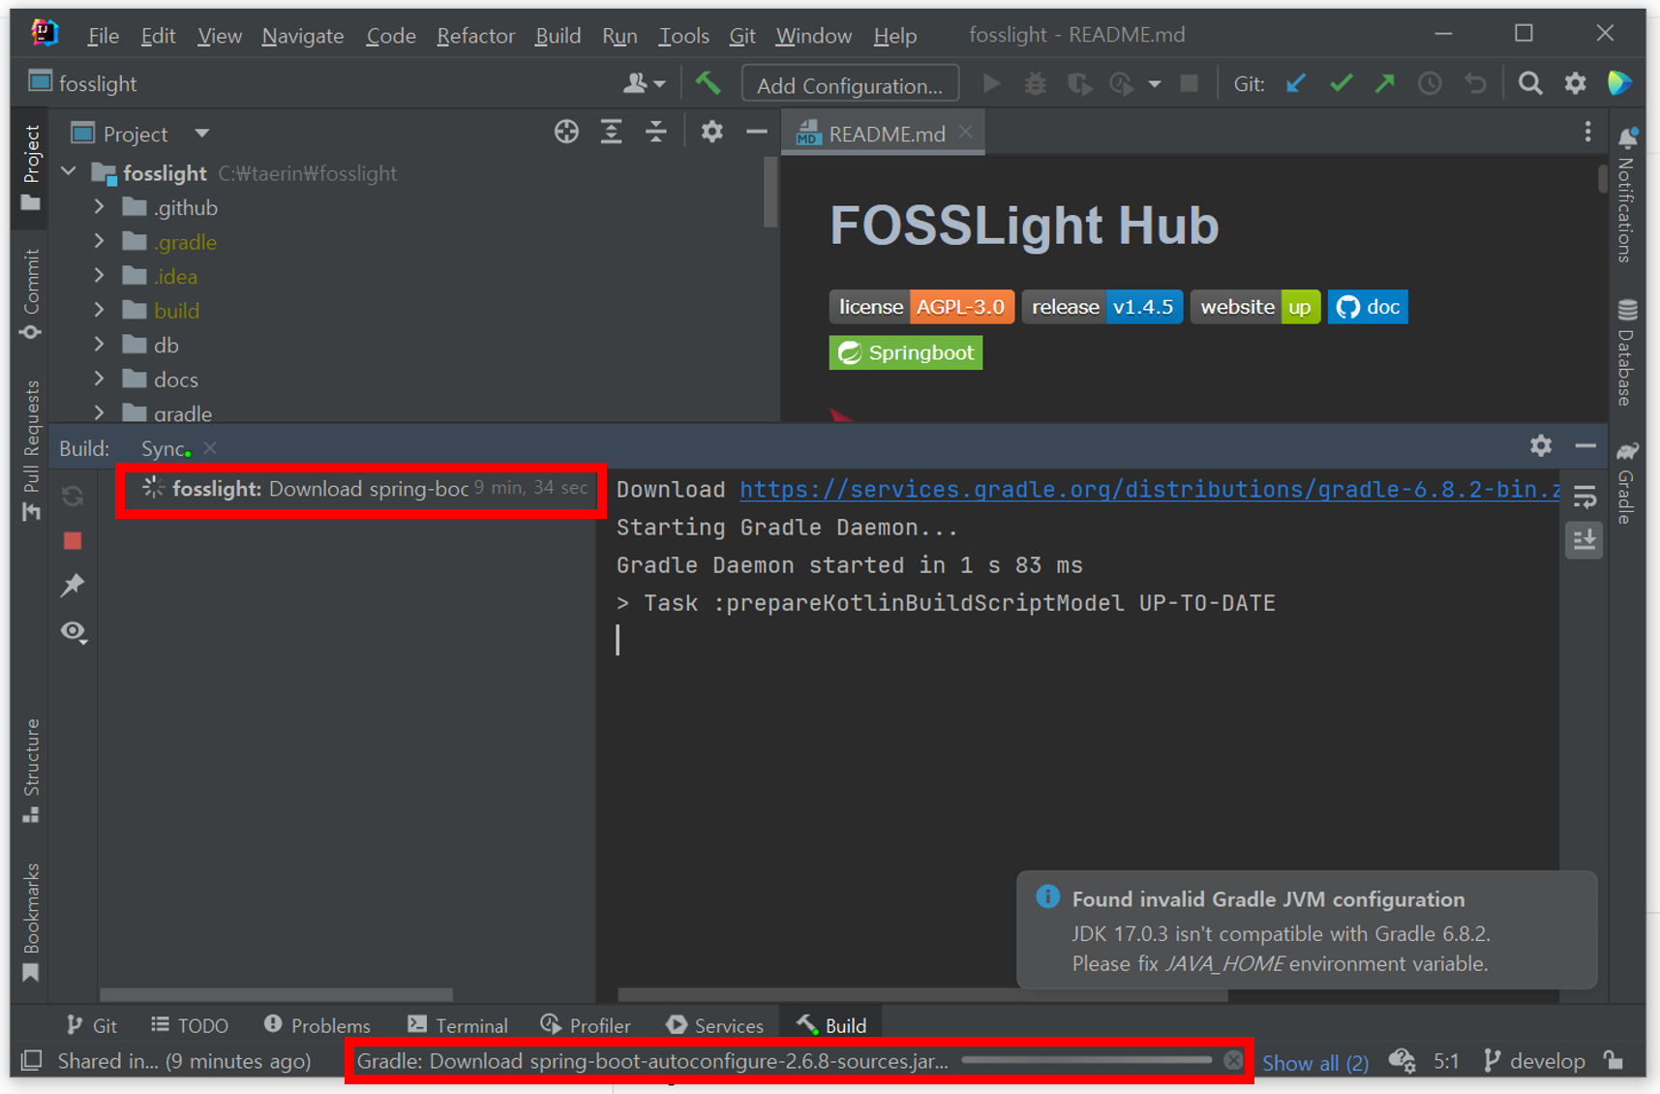This screenshot has width=1660, height=1094.
Task: Toggle soft-wrap in build output
Action: point(1585,497)
